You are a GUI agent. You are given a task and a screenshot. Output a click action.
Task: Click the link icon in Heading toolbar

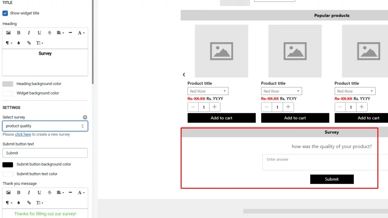click(x=29, y=43)
